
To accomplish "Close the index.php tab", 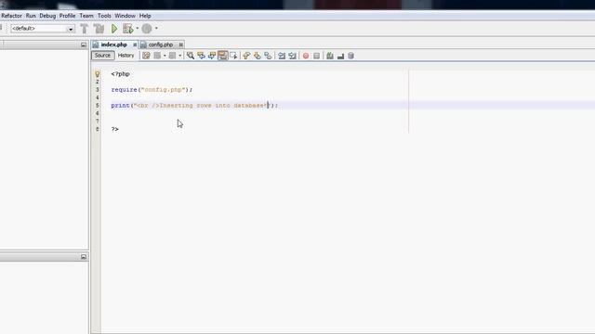I will 135,45.
